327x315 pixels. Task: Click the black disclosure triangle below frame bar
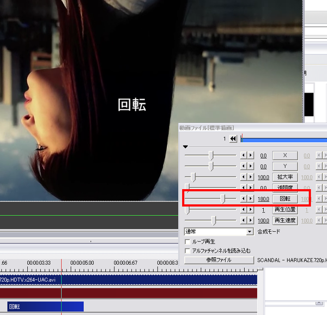point(185,147)
